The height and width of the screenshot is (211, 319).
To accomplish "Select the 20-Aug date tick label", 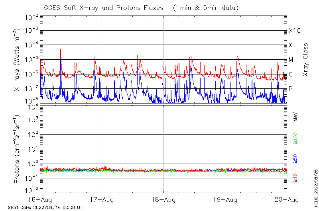I will [x=287, y=199].
